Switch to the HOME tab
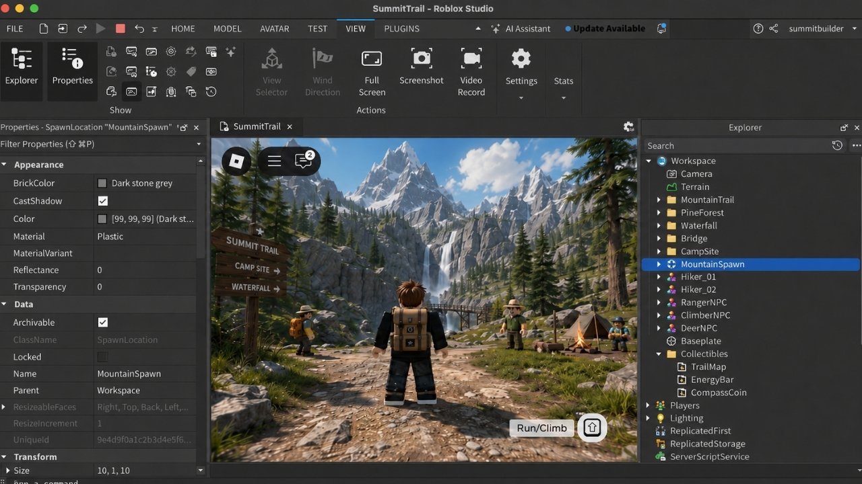Viewport: 862px width, 484px height. coord(183,29)
